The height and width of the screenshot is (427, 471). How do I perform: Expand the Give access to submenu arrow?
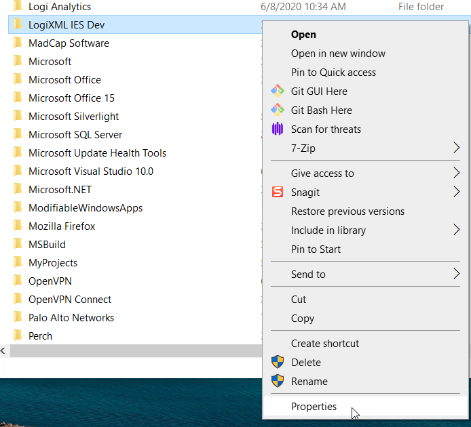click(456, 173)
